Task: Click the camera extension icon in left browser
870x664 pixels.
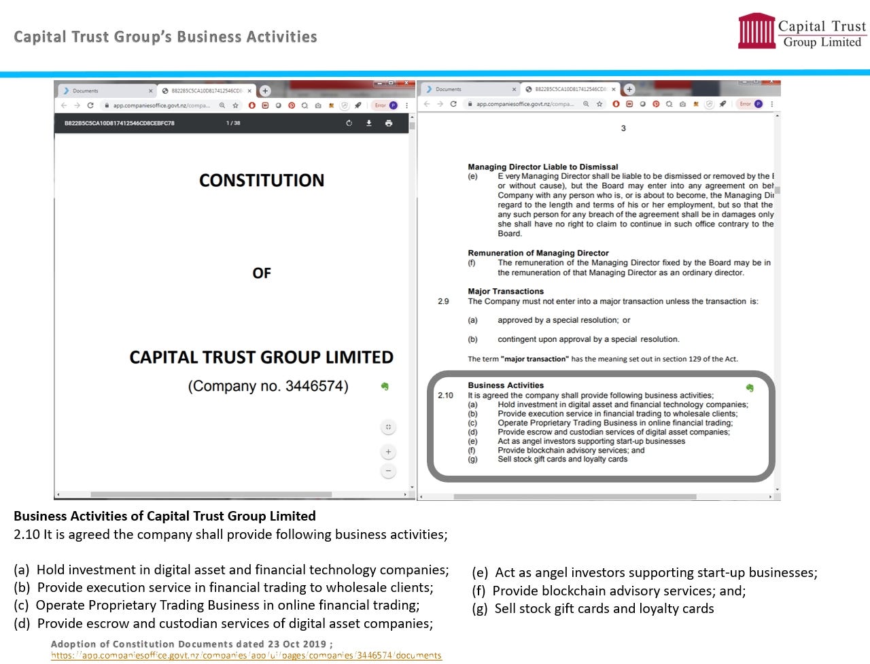Action: [x=318, y=105]
